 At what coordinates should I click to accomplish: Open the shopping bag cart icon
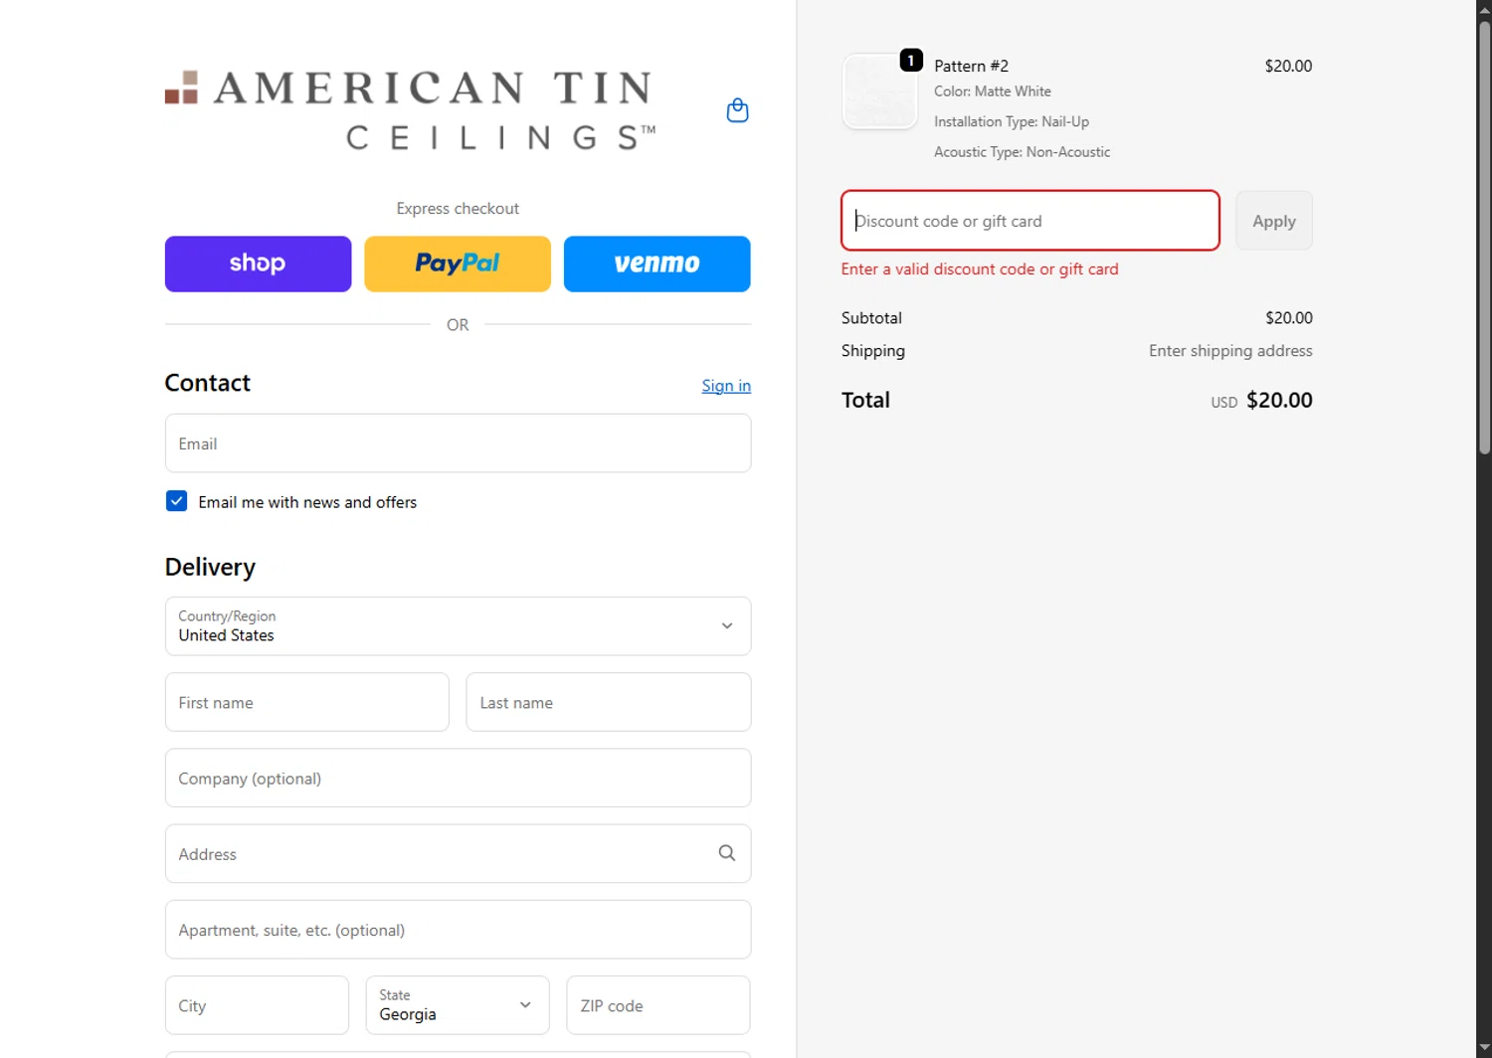point(737,110)
